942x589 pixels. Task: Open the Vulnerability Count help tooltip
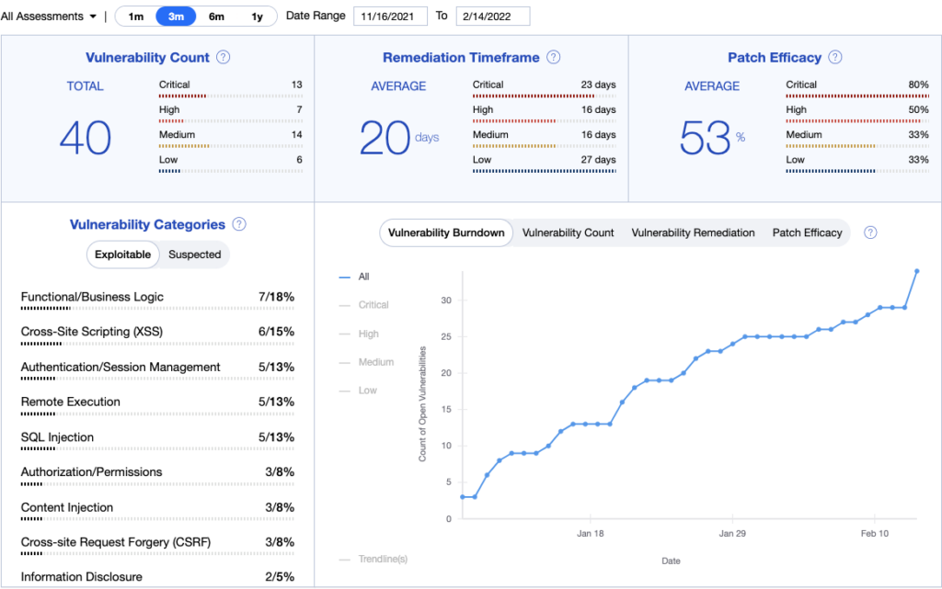pos(223,57)
